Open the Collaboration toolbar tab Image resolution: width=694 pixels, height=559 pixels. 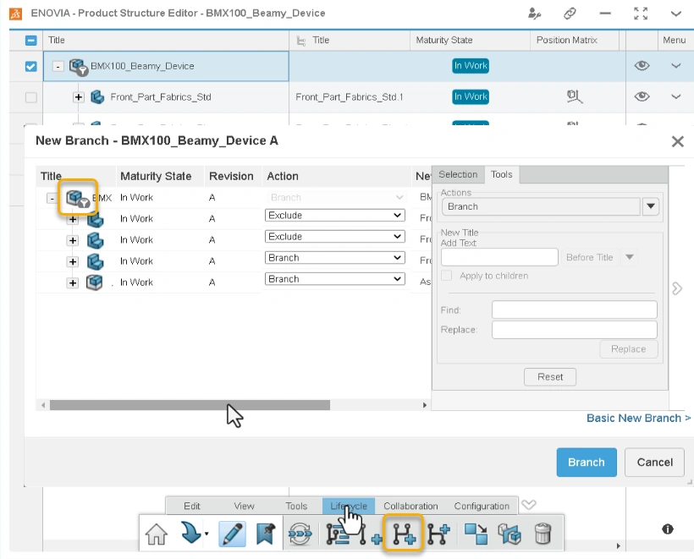coord(410,506)
